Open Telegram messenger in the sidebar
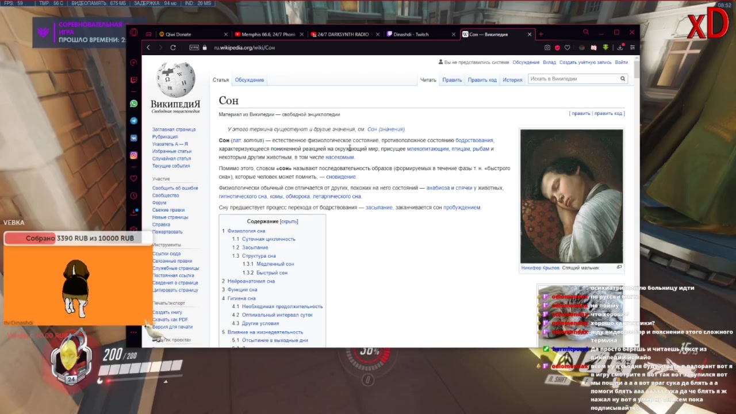The image size is (736, 414). pyautogui.click(x=134, y=121)
